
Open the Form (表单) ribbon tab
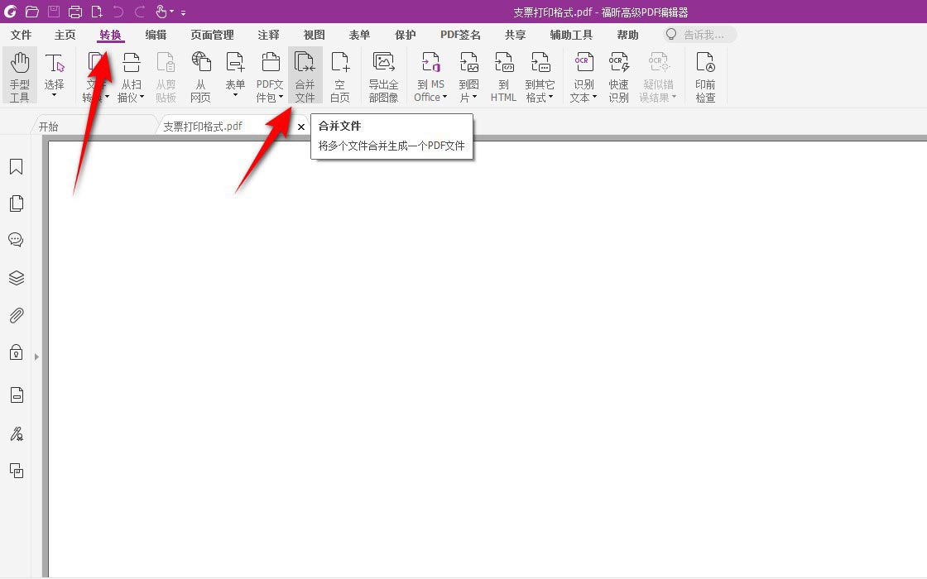pyautogui.click(x=359, y=35)
